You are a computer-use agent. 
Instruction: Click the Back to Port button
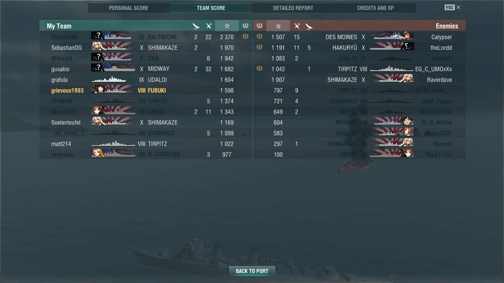pyautogui.click(x=252, y=271)
